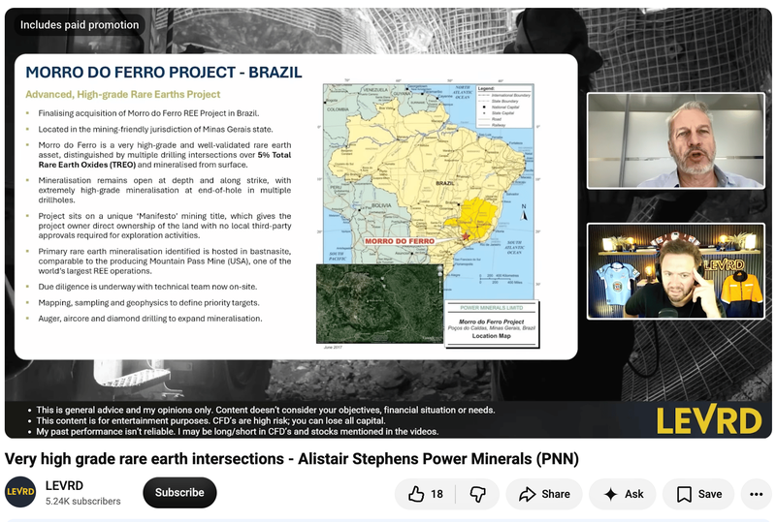The width and height of the screenshot is (776, 522).
Task: Click 'Located in the mining-friendly jurisdiction' bullet
Action: 155,129
